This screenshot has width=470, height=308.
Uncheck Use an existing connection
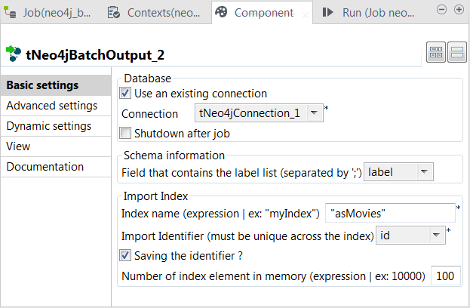pyautogui.click(x=125, y=94)
